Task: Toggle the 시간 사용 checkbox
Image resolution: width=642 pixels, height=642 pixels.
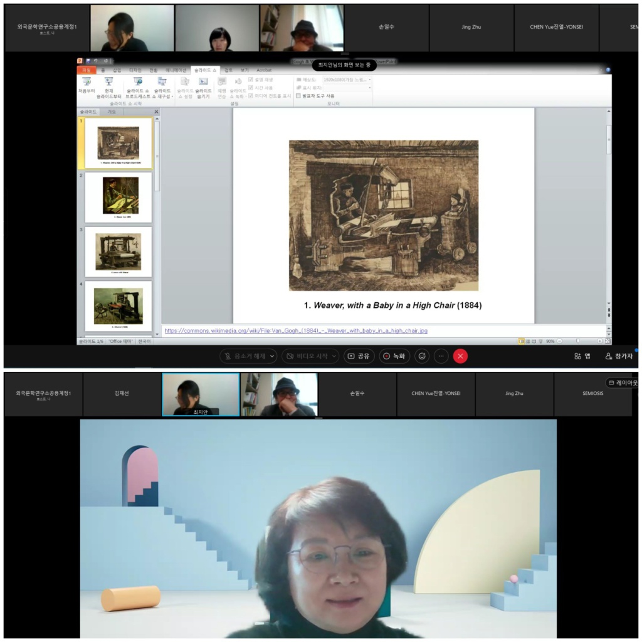Action: (251, 88)
